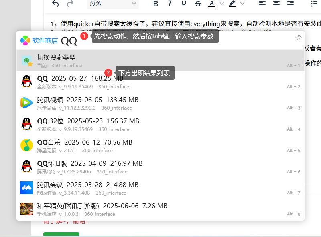
Task: Click the Alt + 6 shortcut label
Action: [x=294, y=172]
